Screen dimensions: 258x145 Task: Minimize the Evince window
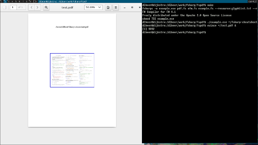coord(125,7)
